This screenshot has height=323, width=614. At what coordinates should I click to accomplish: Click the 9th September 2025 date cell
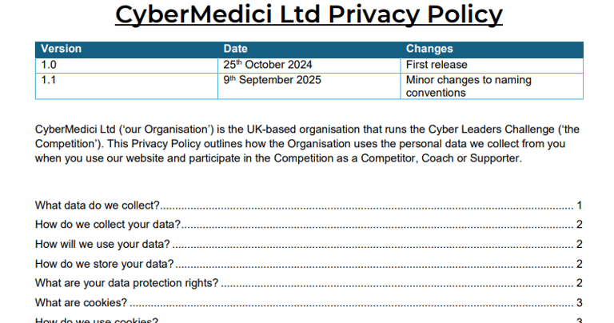(x=309, y=86)
